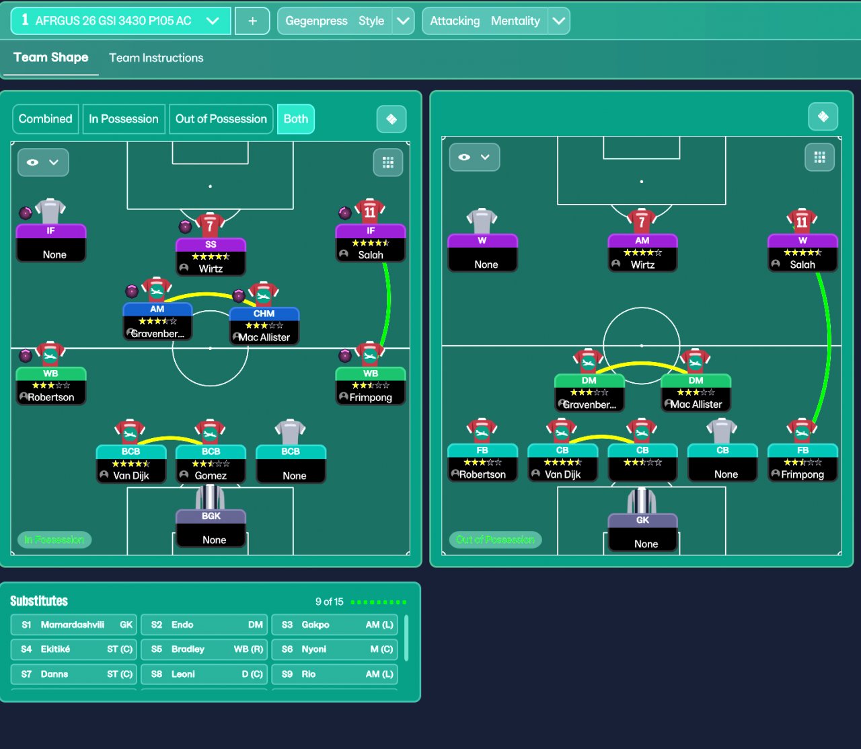The width and height of the screenshot is (861, 749).
Task: Click the purple icon beside Robertson's WB shirt
Action: [26, 355]
